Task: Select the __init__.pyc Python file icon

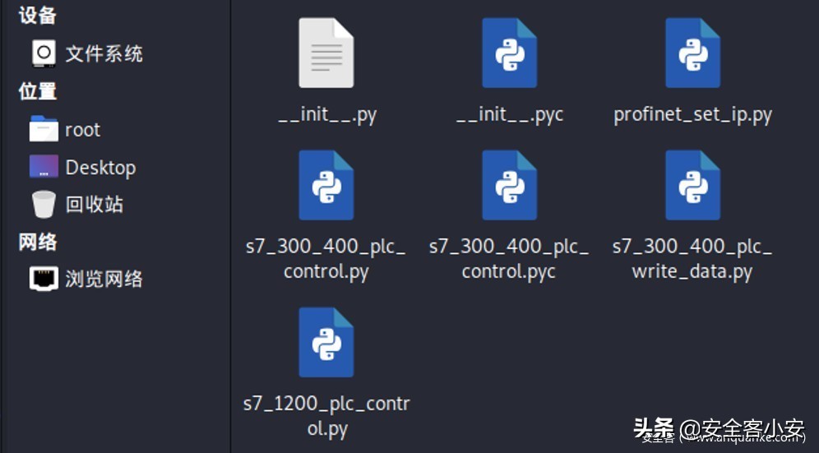Action: 509,53
